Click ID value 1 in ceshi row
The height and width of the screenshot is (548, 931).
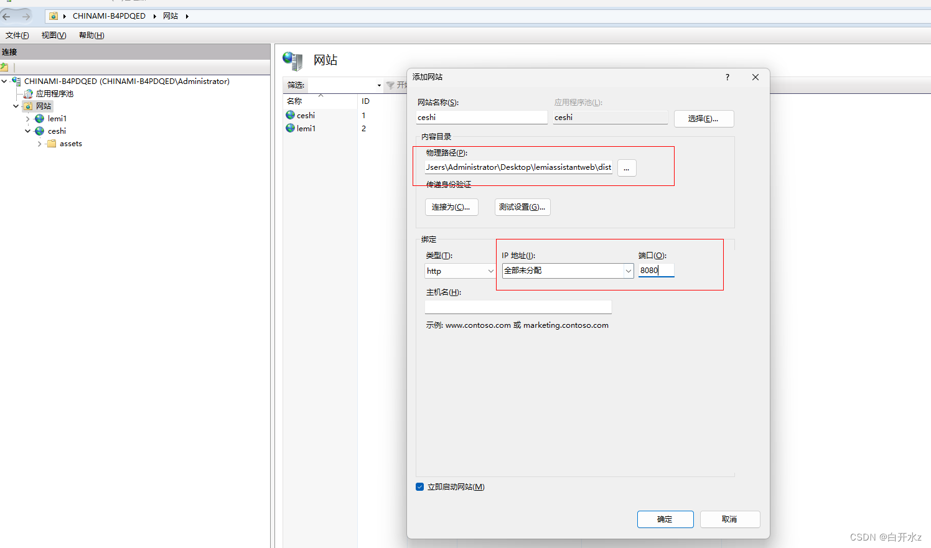(x=364, y=115)
